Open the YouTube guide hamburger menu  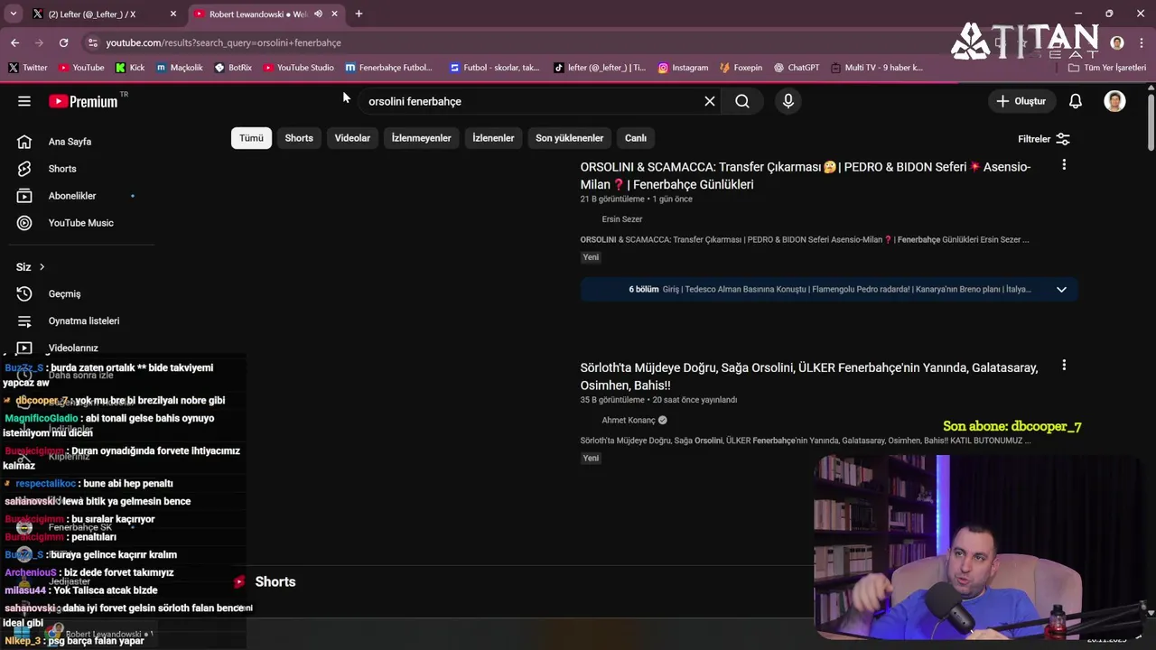click(x=24, y=101)
